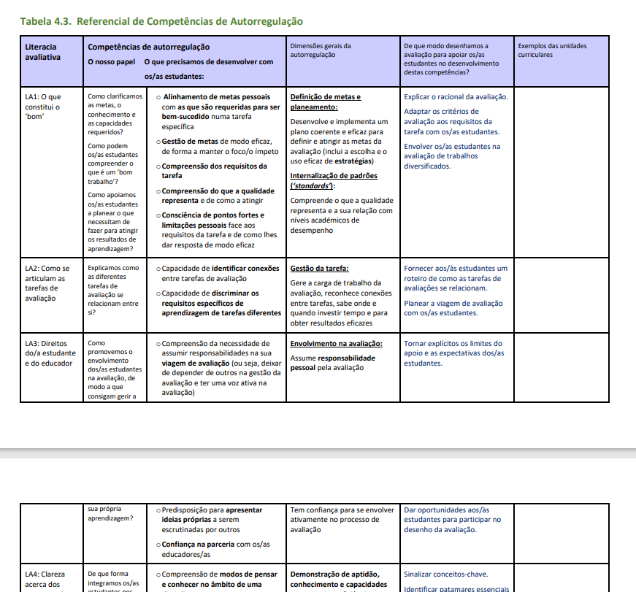Image resolution: width=636 pixels, height=592 pixels.
Task: Click 'Fornecer aos/às estudantes um roteiro' text
Action: coord(456,278)
